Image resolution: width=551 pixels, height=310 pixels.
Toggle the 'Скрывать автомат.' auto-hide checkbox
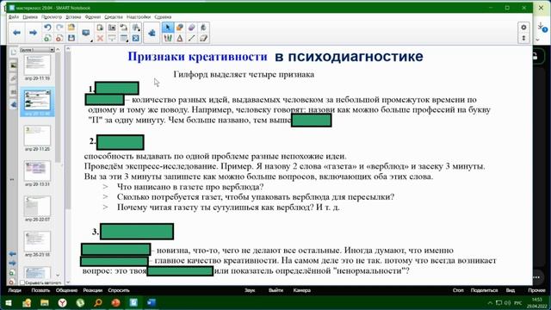click(22, 282)
